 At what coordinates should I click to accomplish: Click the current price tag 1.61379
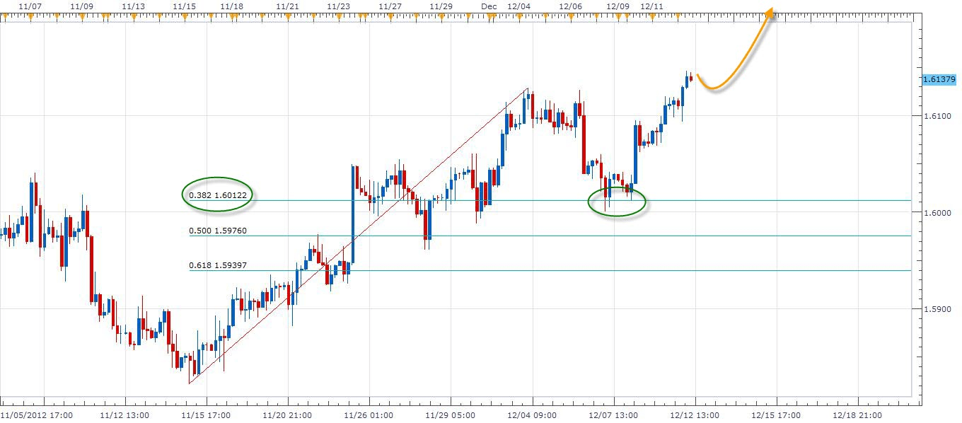pyautogui.click(x=940, y=80)
